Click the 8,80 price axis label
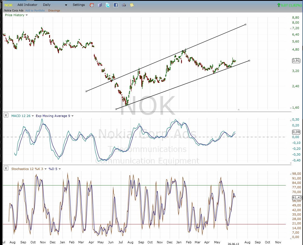 pos(296,17)
